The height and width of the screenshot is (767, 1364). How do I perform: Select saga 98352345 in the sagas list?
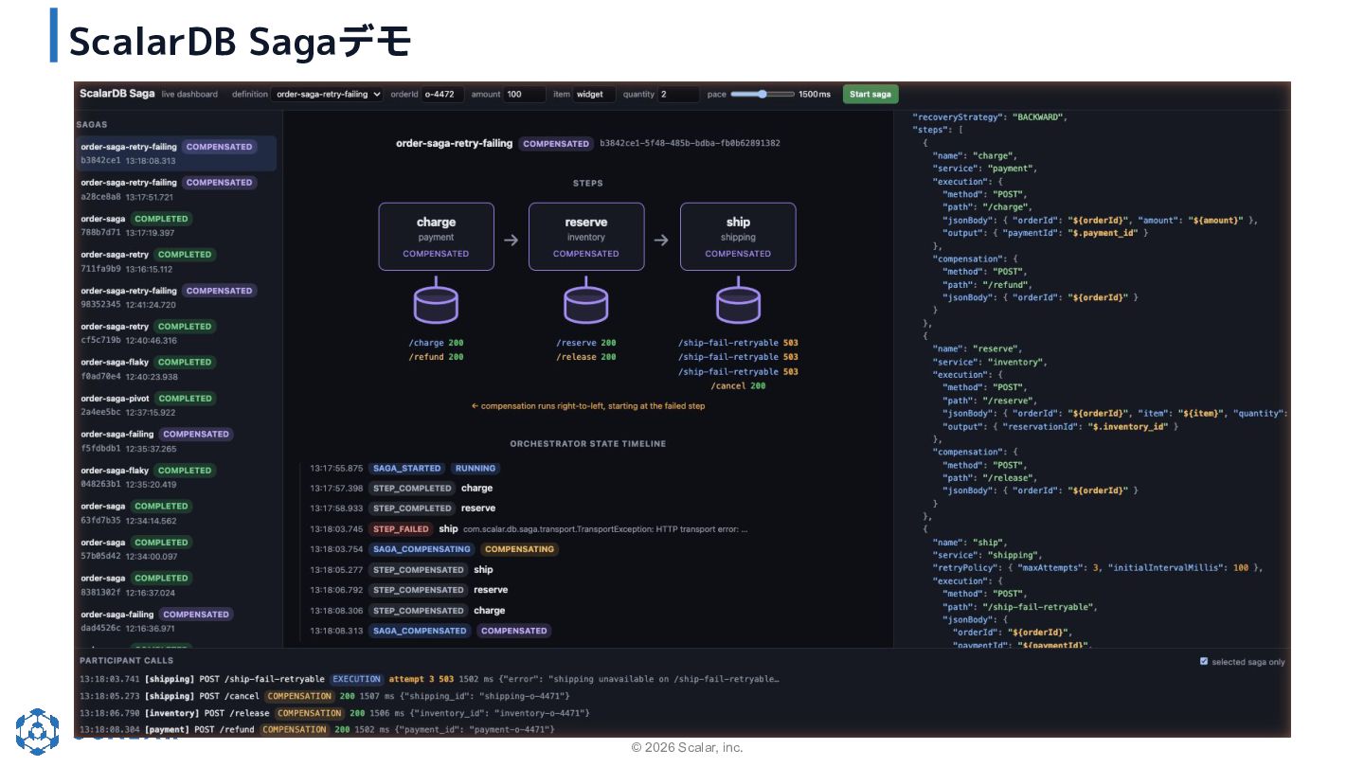coord(176,297)
